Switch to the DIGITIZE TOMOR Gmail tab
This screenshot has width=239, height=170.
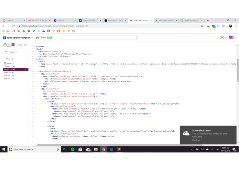pyautogui.click(x=39, y=20)
